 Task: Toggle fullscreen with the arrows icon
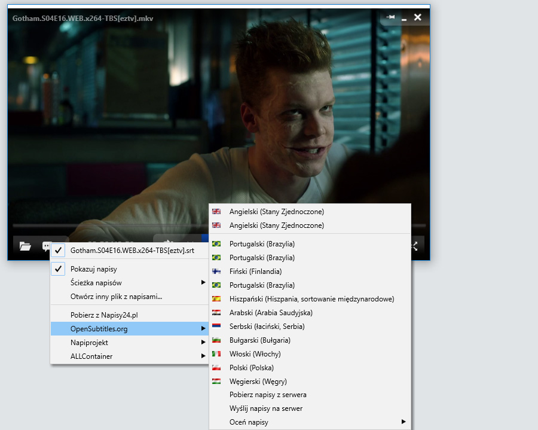tap(415, 246)
